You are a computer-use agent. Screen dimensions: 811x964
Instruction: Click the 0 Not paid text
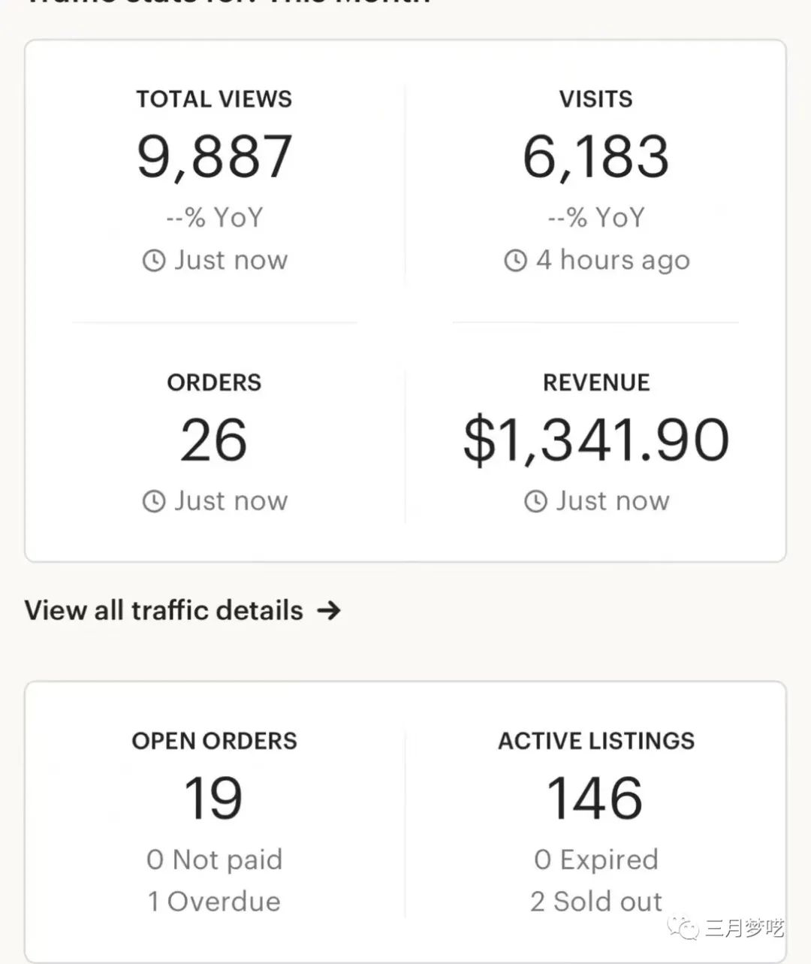[x=214, y=859]
